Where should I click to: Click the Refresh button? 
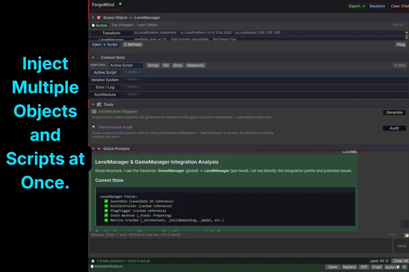(132, 44)
